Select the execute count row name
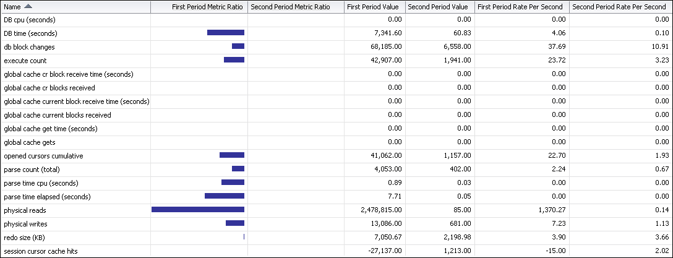This screenshot has height=258, width=673. (x=25, y=61)
